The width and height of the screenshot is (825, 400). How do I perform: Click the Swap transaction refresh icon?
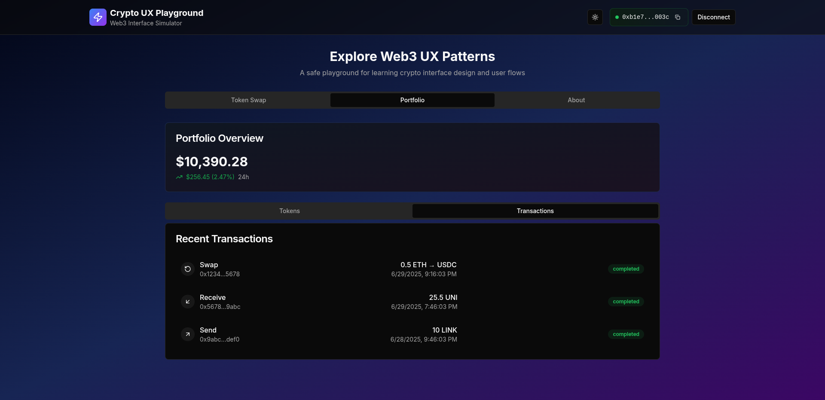[x=188, y=269]
